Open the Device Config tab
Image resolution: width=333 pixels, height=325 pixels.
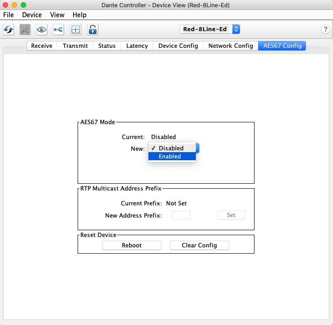pyautogui.click(x=178, y=46)
